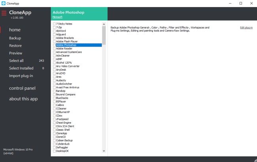Image resolution: width=257 pixels, height=162 pixels.
Task: Click the Microsoft Windows 10 Pro label
Action: pyautogui.click(x=18, y=151)
